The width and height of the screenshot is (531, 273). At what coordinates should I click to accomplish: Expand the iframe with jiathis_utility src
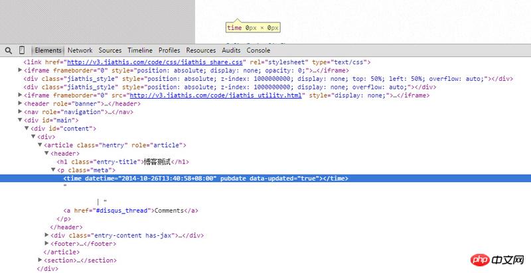coord(20,95)
